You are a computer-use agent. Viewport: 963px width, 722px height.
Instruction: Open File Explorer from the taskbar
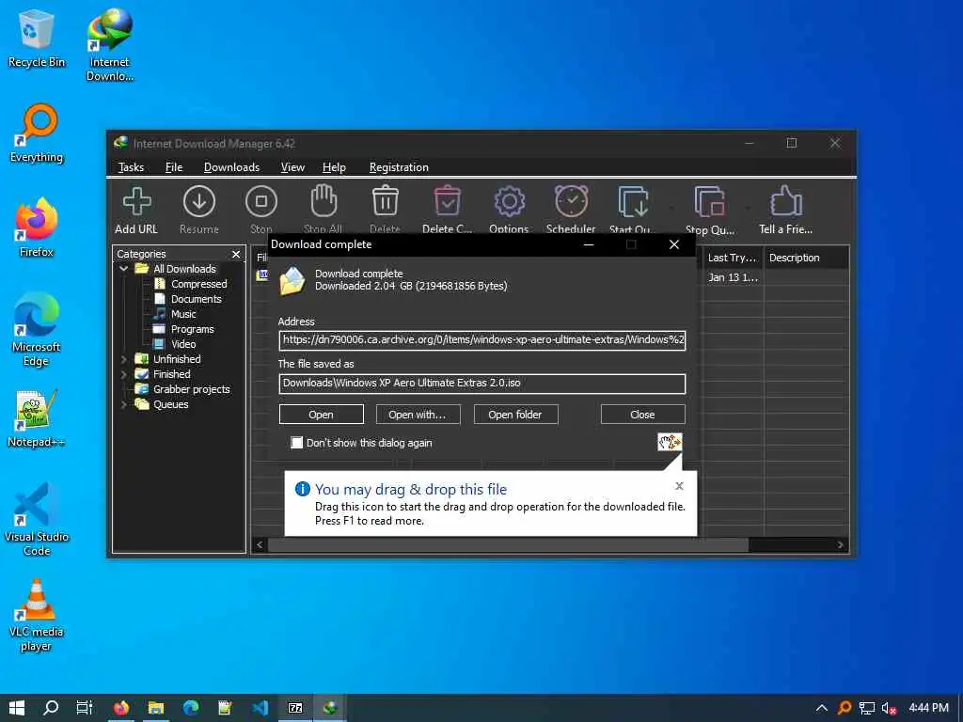tap(156, 708)
